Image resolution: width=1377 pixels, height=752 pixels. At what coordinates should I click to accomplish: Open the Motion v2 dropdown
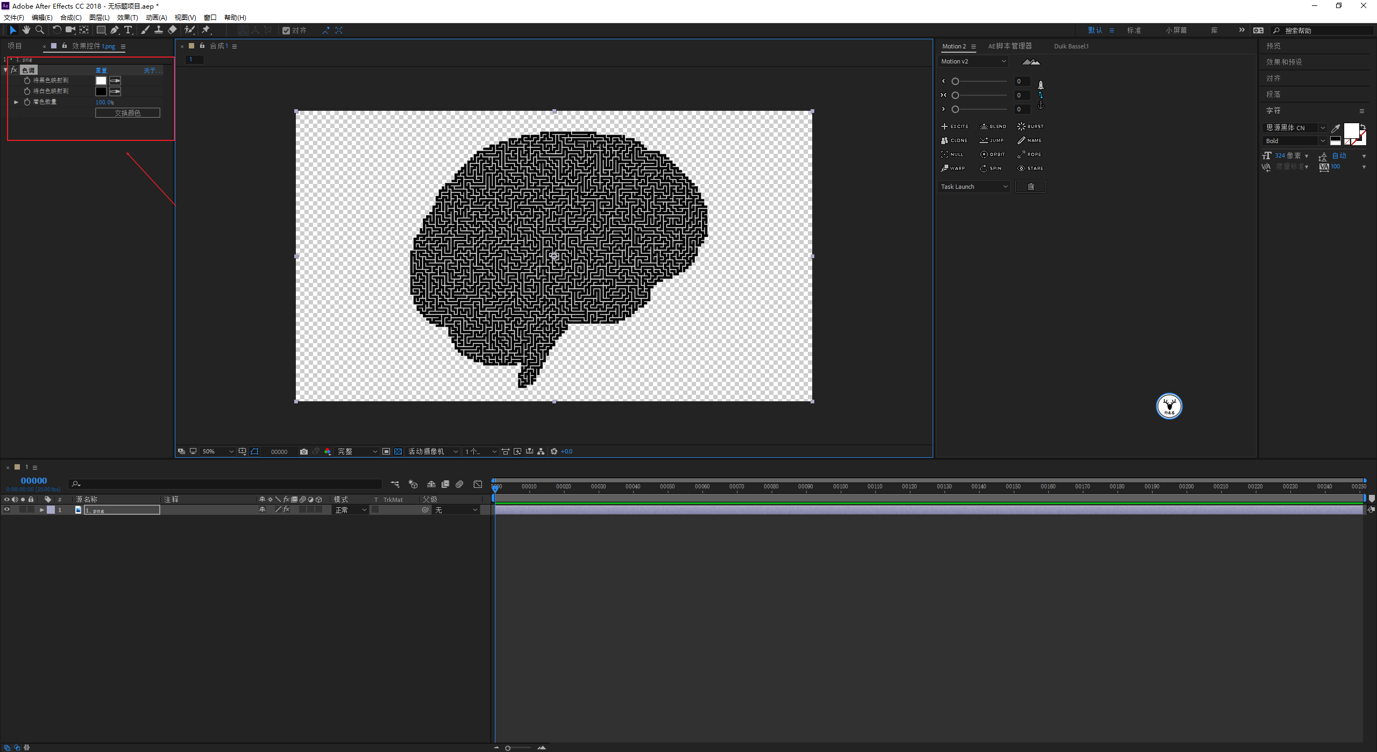click(973, 61)
